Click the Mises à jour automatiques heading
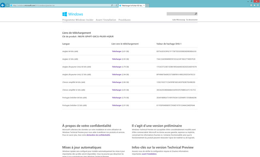The height and width of the screenshot is (157, 260). click(x=82, y=147)
